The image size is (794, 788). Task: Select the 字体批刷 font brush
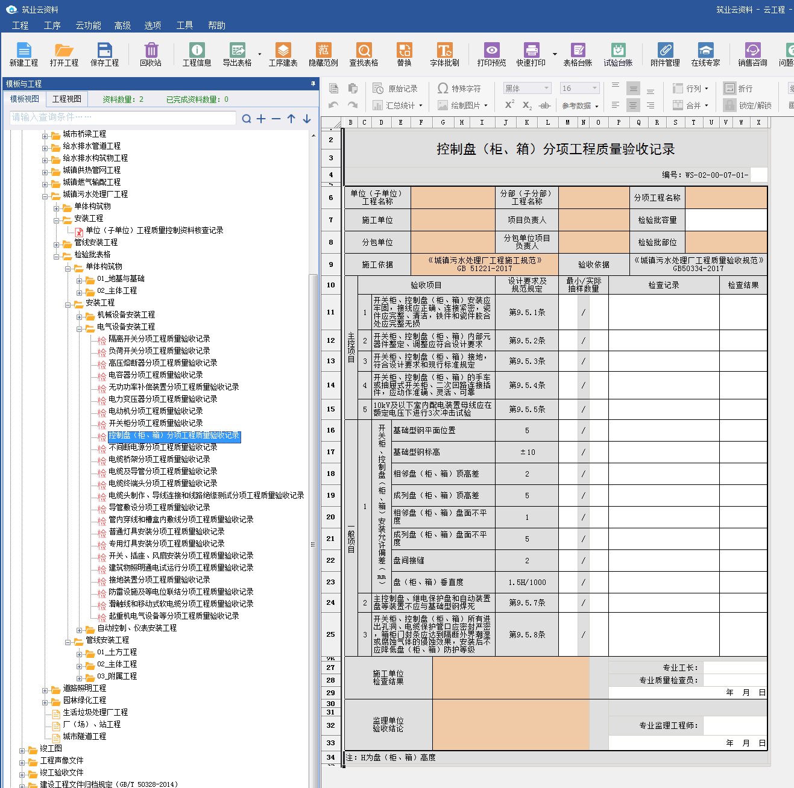pos(445,54)
